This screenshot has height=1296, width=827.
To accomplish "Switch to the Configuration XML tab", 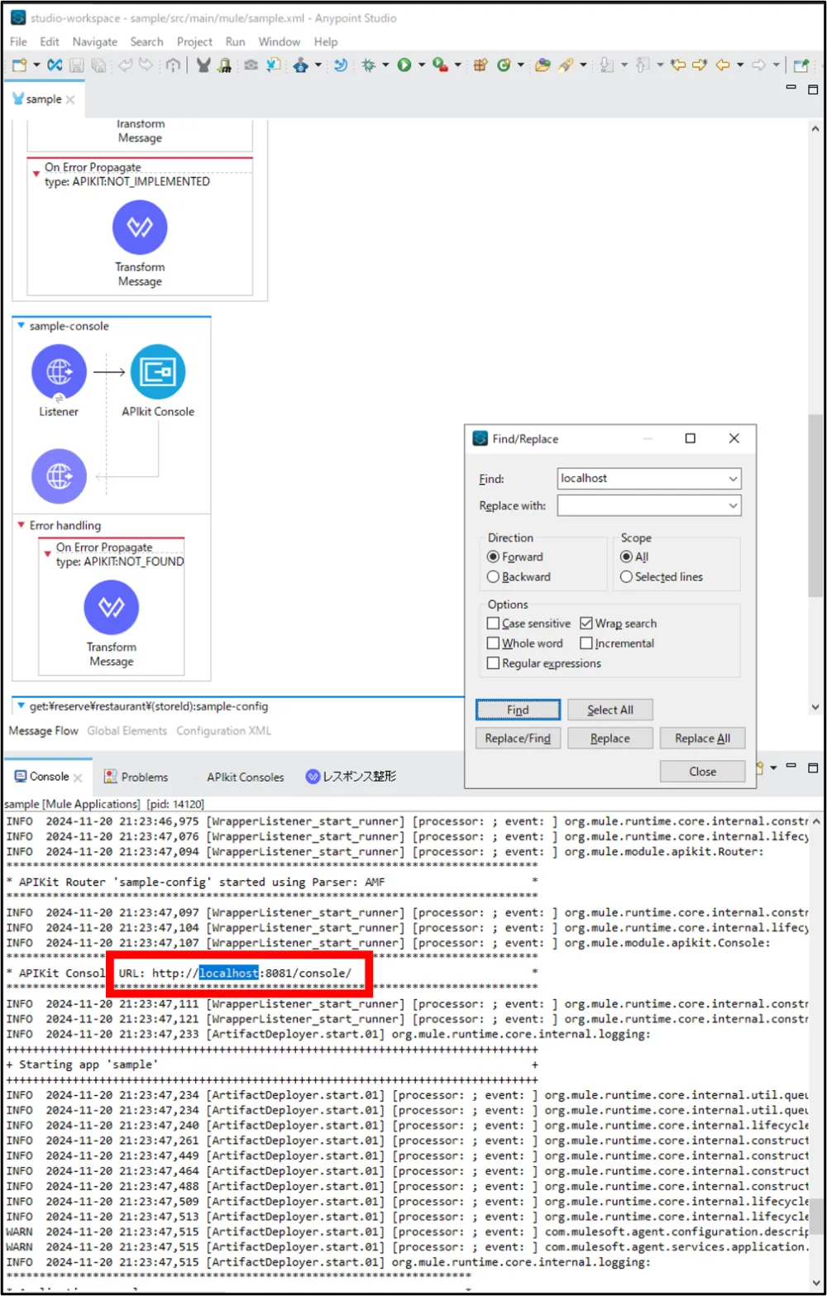I will pos(223,731).
